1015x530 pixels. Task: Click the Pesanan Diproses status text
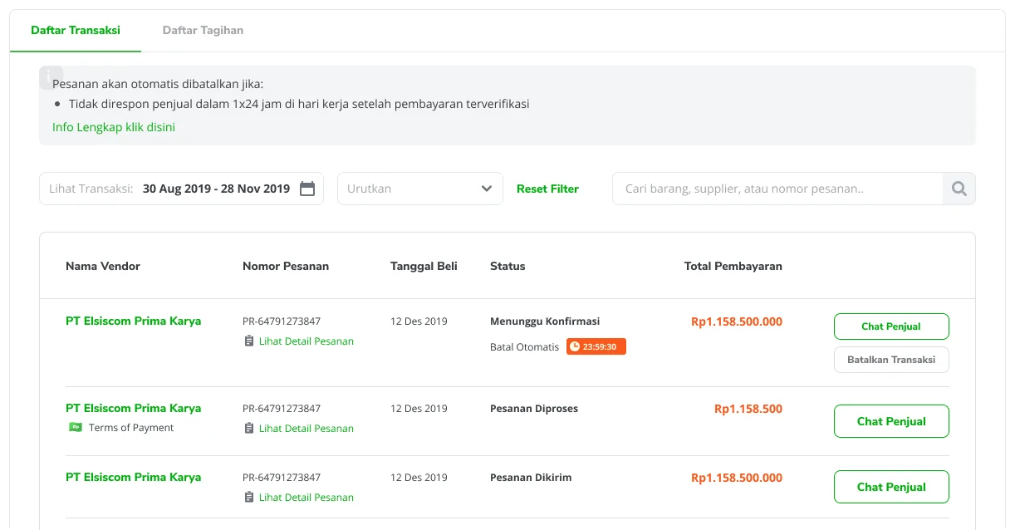tap(534, 409)
